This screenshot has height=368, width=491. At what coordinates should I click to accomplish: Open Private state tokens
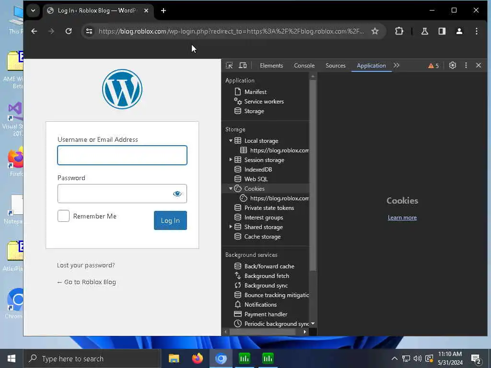click(x=269, y=208)
